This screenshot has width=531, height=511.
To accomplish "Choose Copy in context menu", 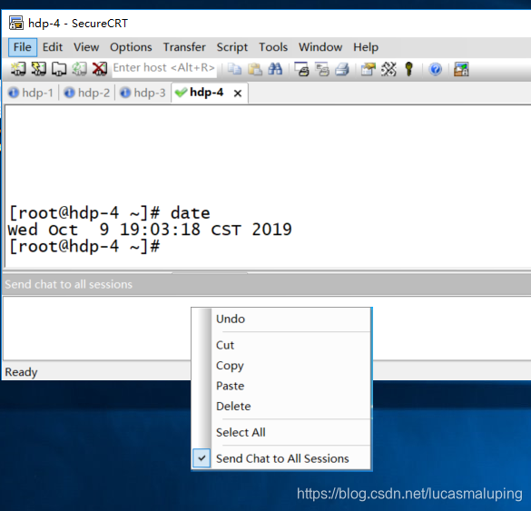I will (x=281, y=366).
